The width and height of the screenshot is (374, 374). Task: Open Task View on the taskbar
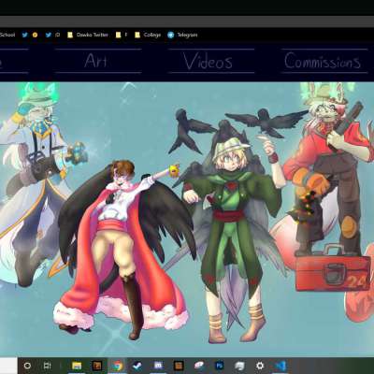pyautogui.click(x=47, y=366)
